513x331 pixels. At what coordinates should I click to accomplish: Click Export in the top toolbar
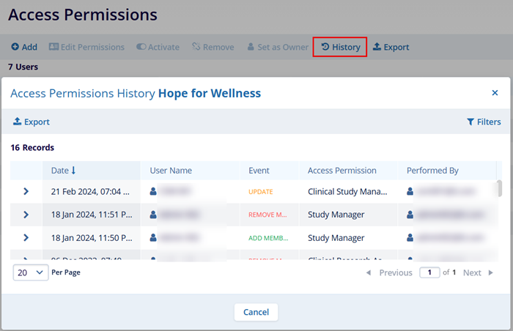click(x=391, y=47)
